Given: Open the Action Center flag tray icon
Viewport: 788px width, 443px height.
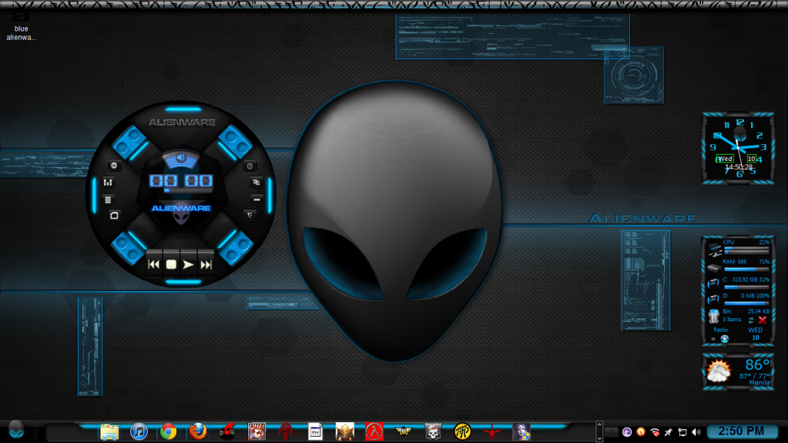Looking at the screenshot, I should [682, 432].
